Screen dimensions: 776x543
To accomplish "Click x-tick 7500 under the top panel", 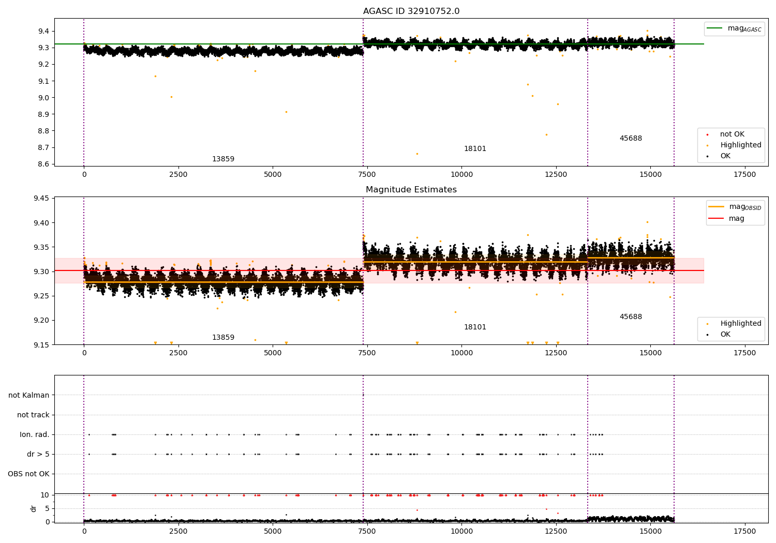I will pyautogui.click(x=367, y=175).
